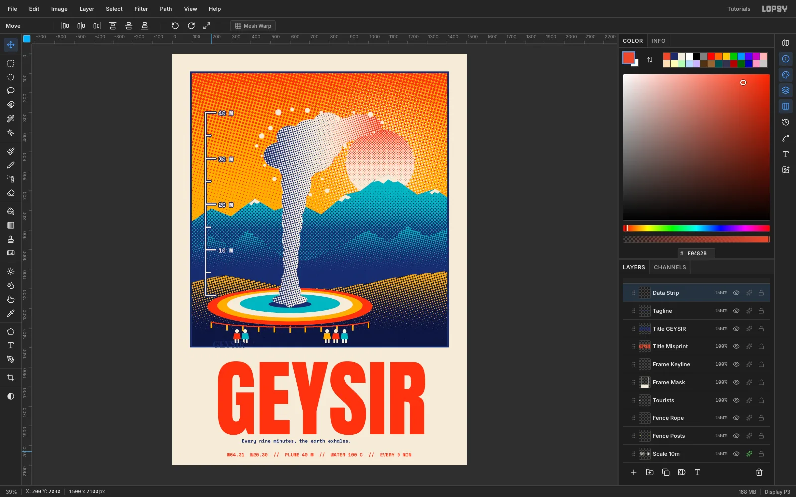Toggle visibility of Title GEYSIR layer
The image size is (796, 497).
(736, 329)
